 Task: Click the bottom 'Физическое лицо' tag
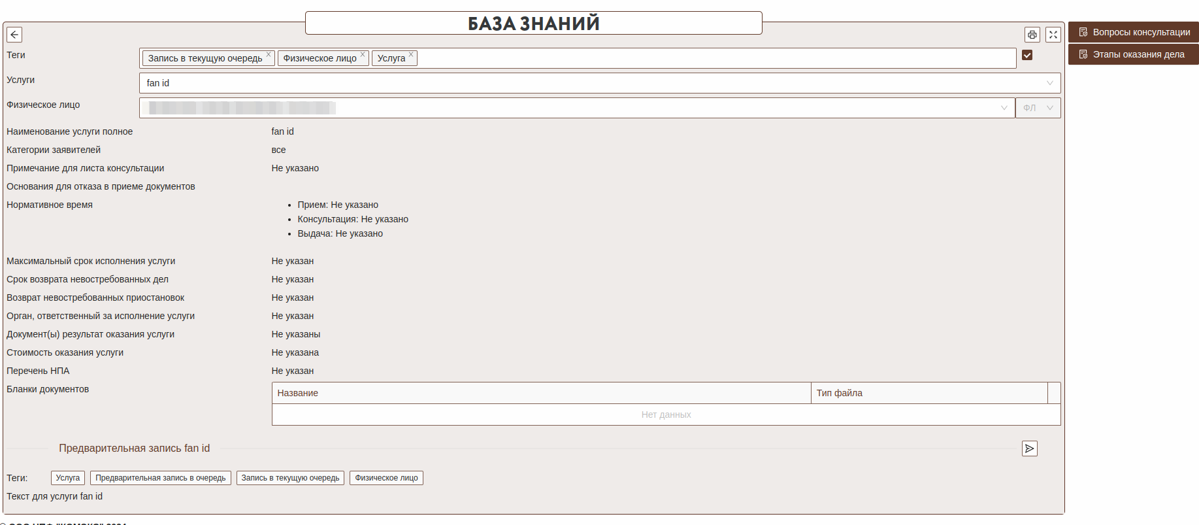[x=386, y=478]
